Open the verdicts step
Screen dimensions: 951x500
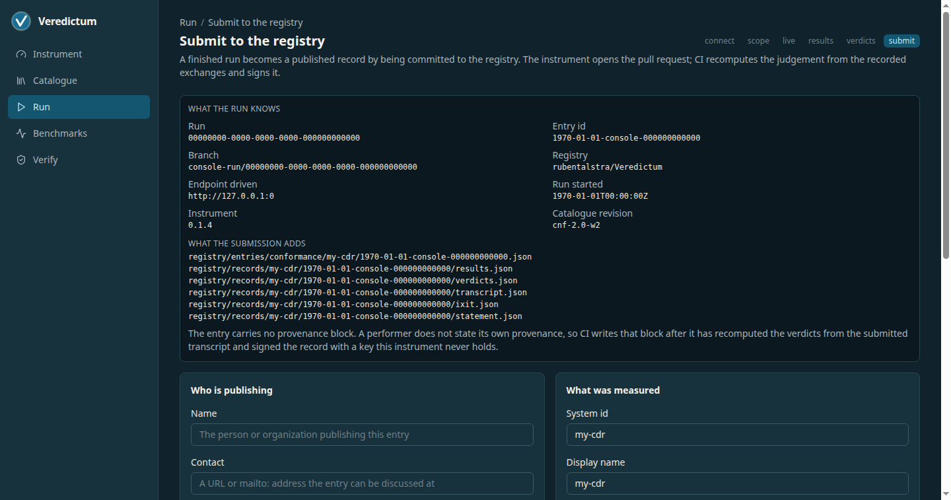point(861,41)
